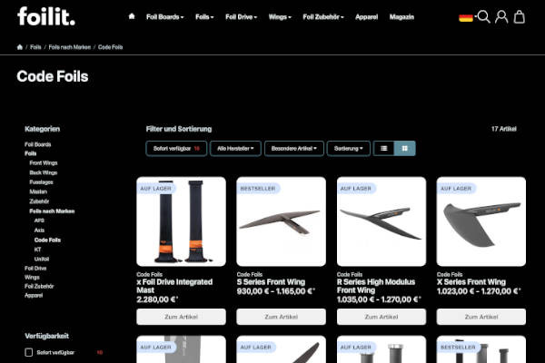
Task: Click the breadcrumb home icon
Action: (20, 47)
